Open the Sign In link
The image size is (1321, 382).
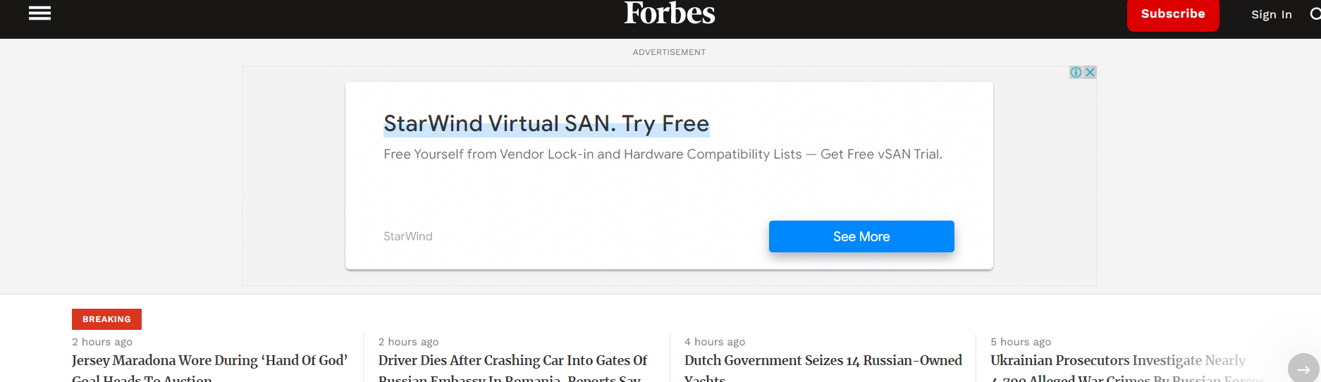[x=1271, y=15]
